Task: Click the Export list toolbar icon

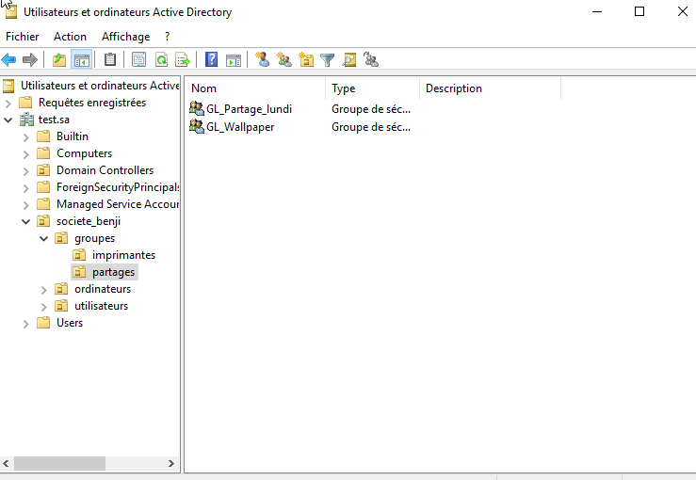Action: click(x=183, y=60)
